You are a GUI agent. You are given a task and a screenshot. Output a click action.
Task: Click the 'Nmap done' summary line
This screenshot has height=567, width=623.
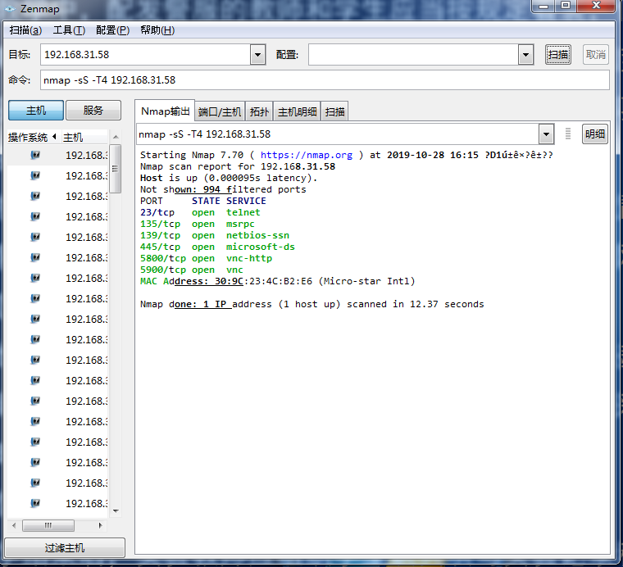[x=311, y=305]
